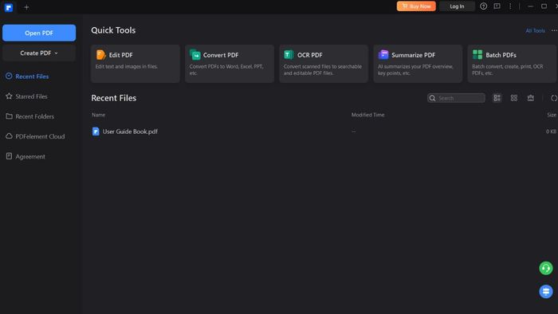This screenshot has width=558, height=314.
Task: Click the Buy Now button
Action: tap(416, 6)
